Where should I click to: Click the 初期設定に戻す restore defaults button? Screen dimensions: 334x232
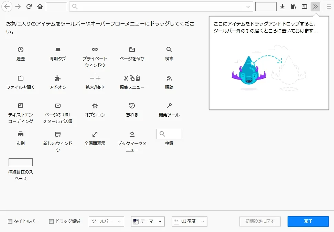(260, 221)
